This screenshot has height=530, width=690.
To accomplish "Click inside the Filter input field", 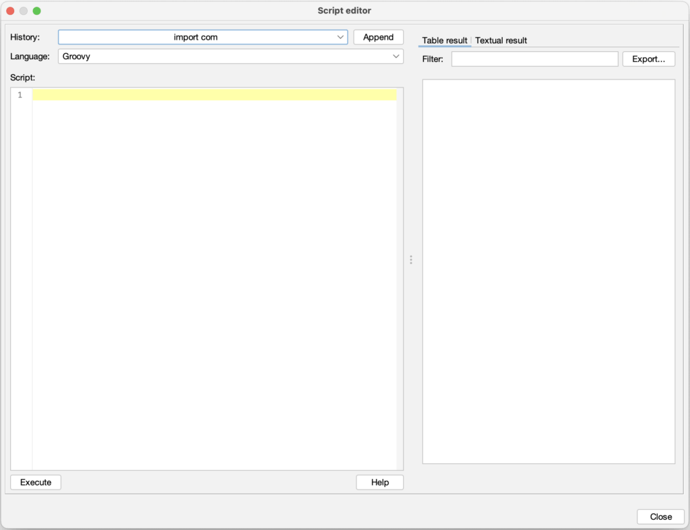I will tap(534, 59).
